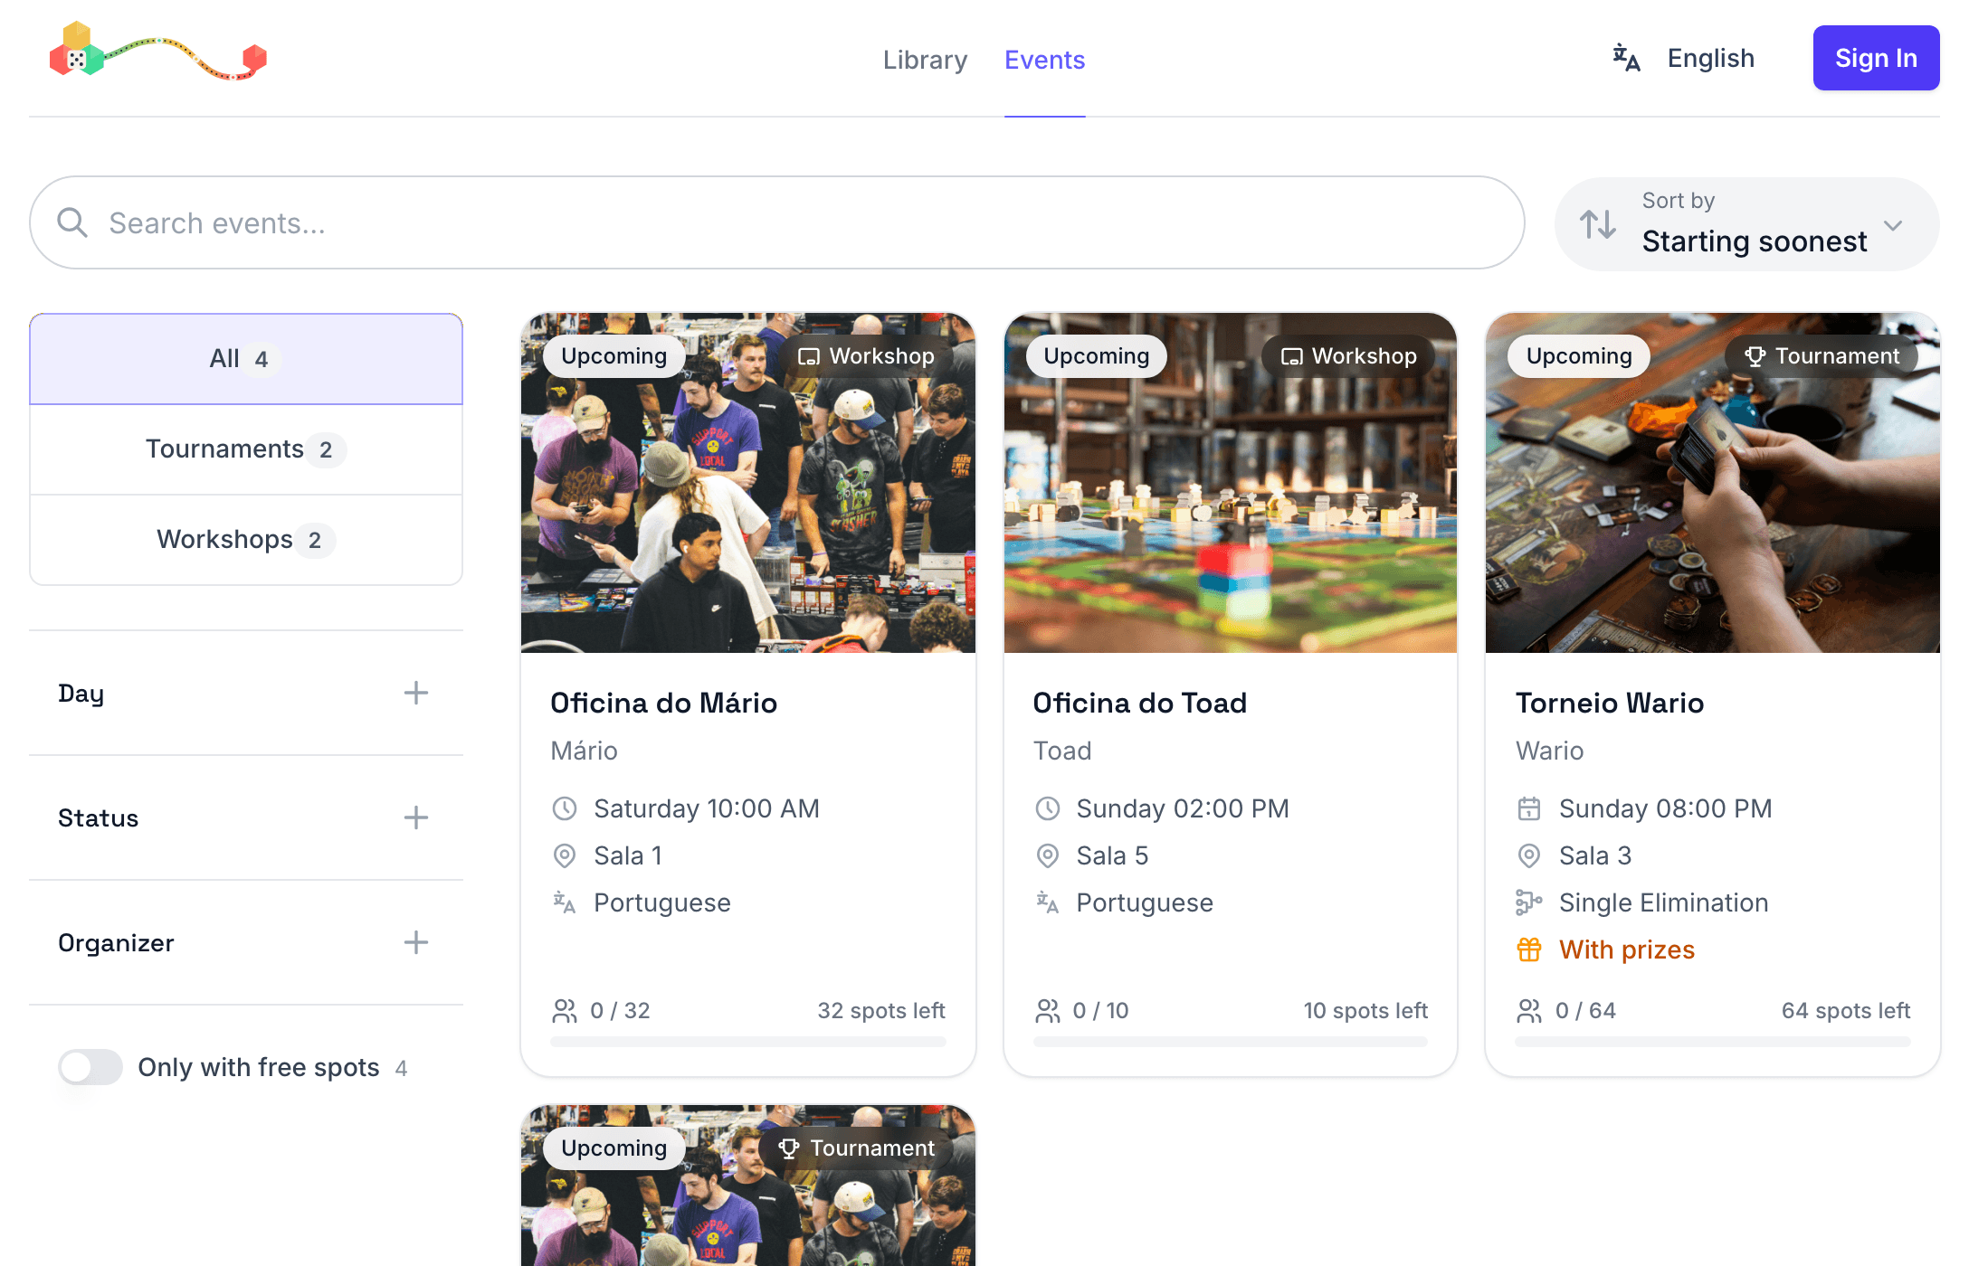The height and width of the screenshot is (1266, 1969).
Task: Click '32 spots left' text
Action: click(881, 1011)
